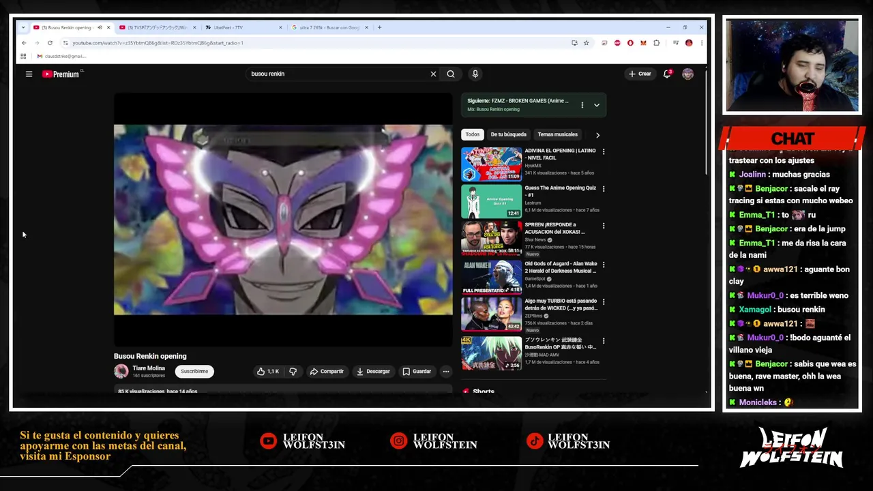Open the Chrome three-dot menu
The width and height of the screenshot is (873, 491).
click(701, 43)
